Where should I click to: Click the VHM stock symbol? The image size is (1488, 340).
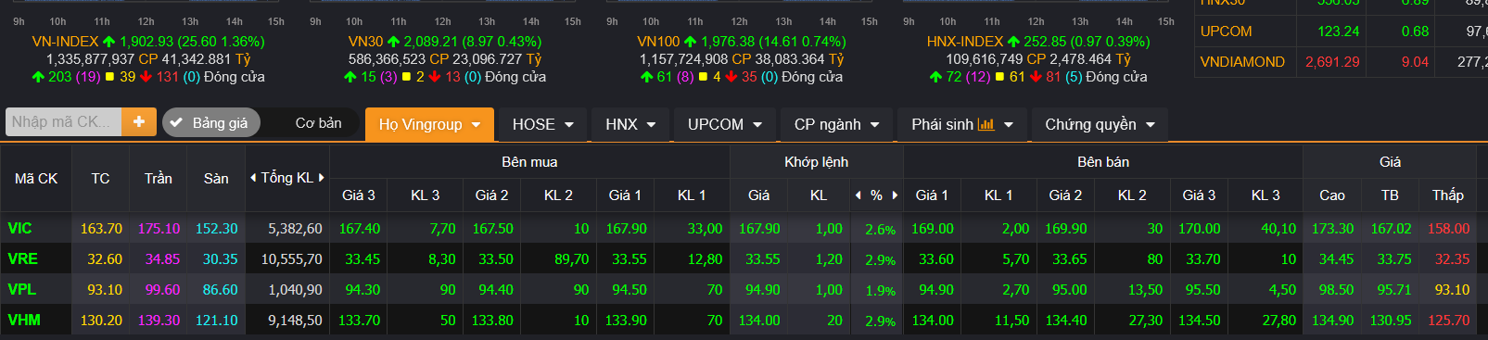click(23, 320)
